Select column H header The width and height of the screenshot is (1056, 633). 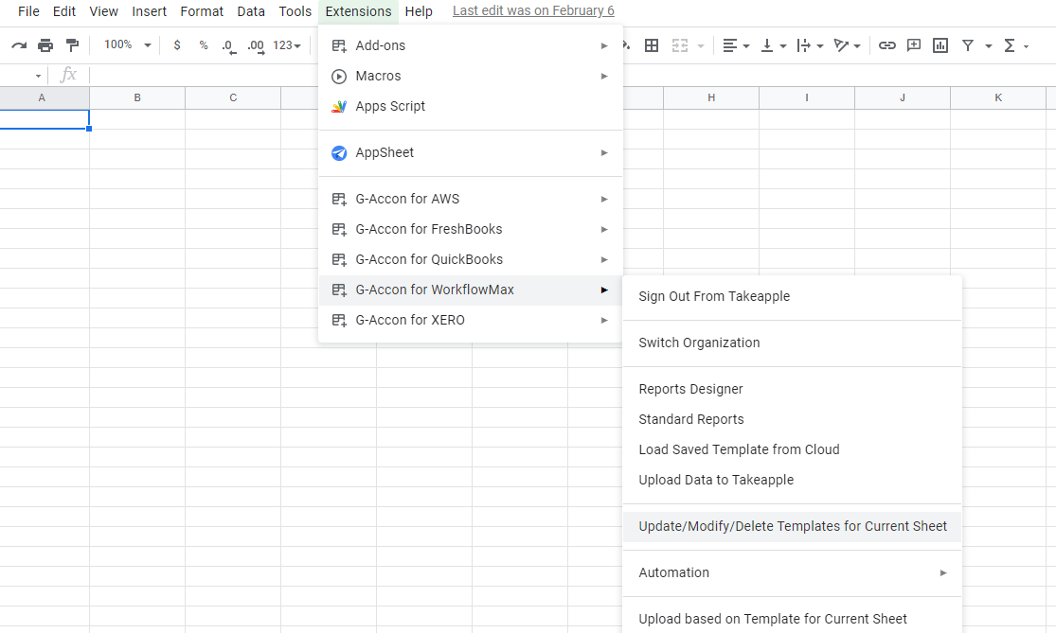pyautogui.click(x=711, y=97)
